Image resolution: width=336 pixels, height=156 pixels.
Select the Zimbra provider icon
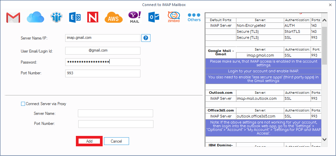click(174, 17)
